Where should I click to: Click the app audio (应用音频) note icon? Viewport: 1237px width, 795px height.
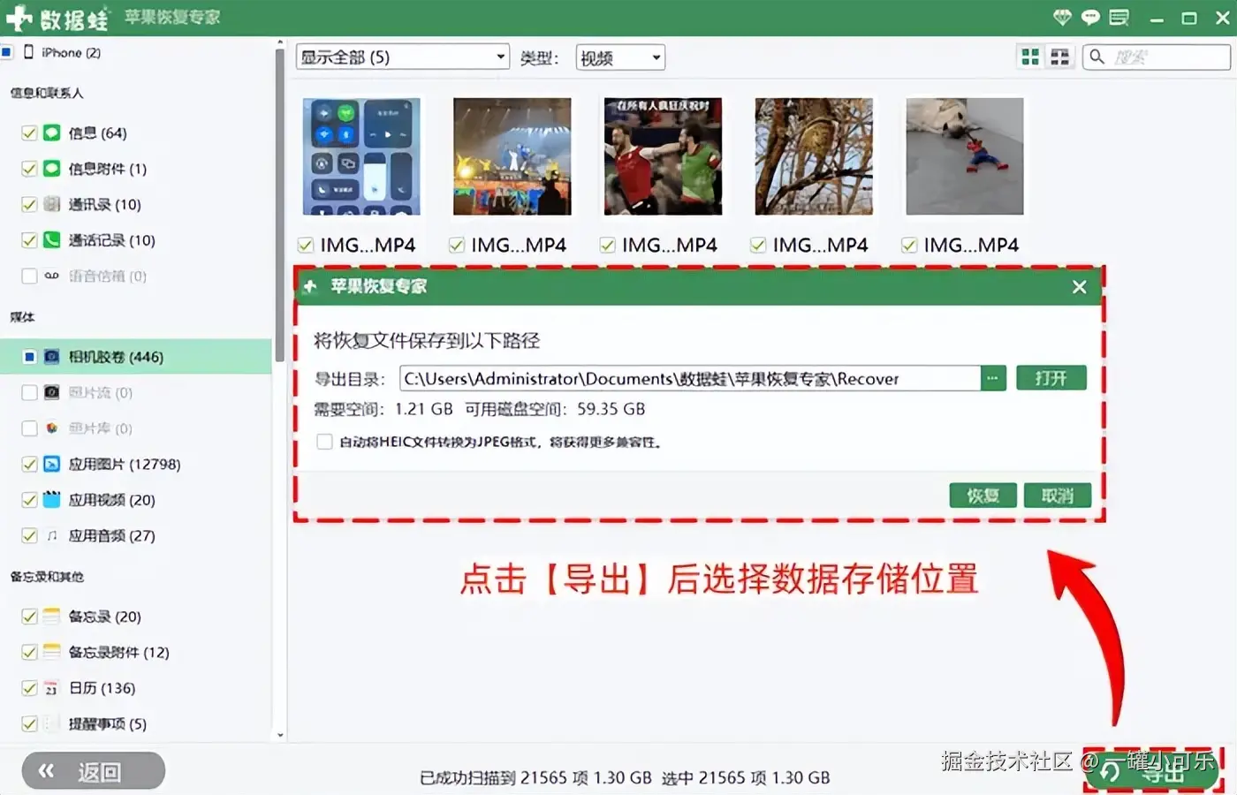(52, 535)
